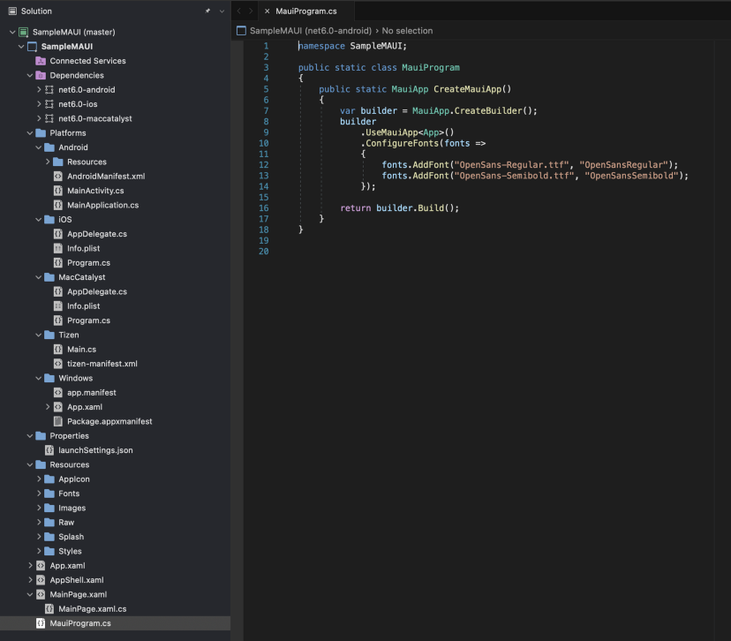This screenshot has width=731, height=641.
Task: Click the MauiProgram.cs file icon in tree
Action: point(41,623)
